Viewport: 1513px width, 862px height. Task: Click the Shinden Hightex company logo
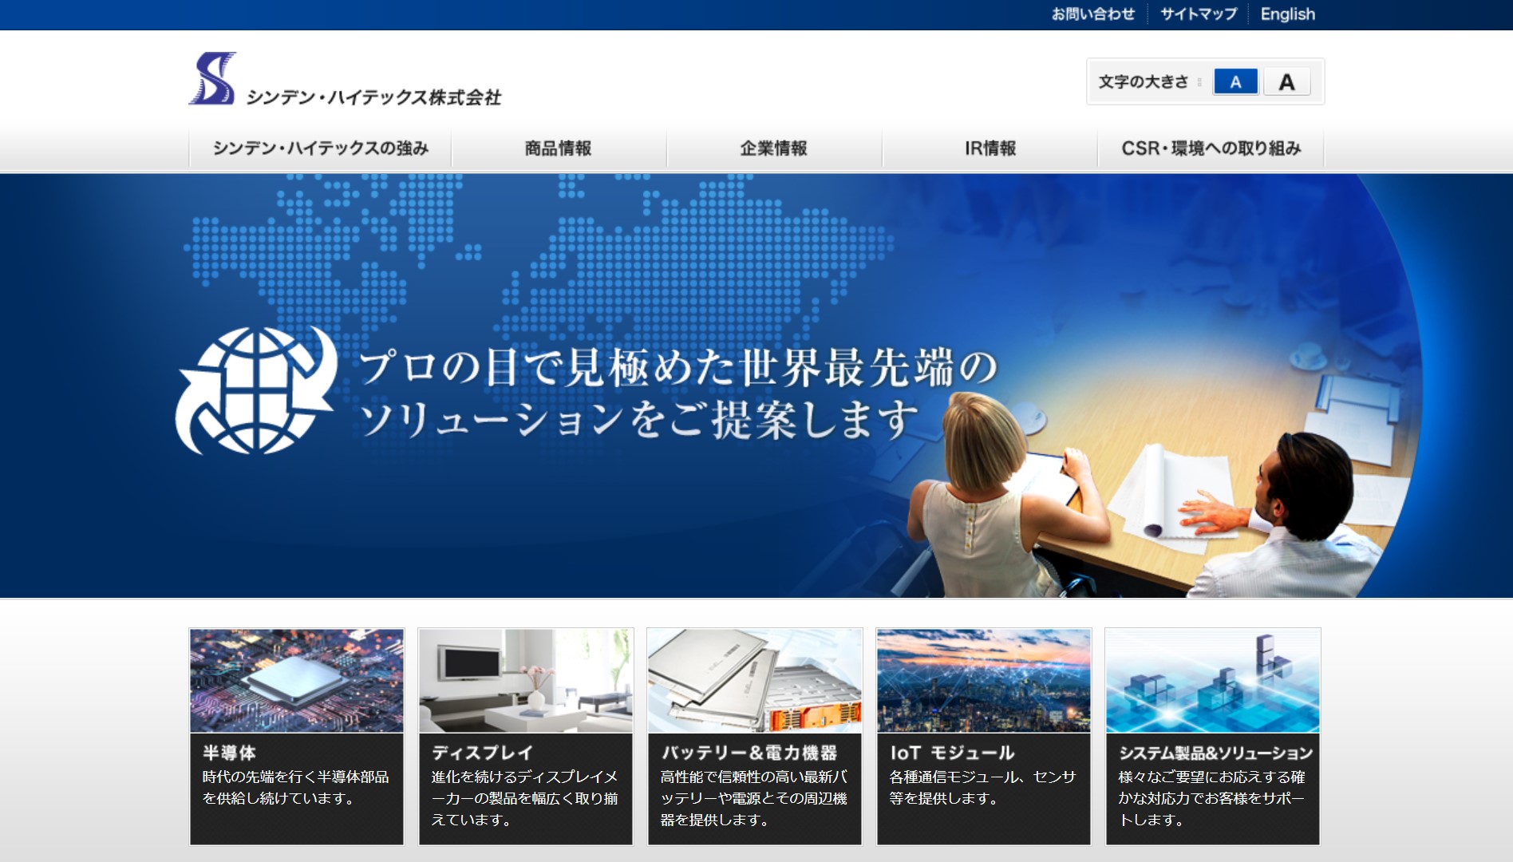tap(345, 80)
